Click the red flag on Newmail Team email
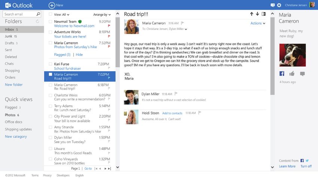Viewport: 318px width, 179px height. (109, 26)
